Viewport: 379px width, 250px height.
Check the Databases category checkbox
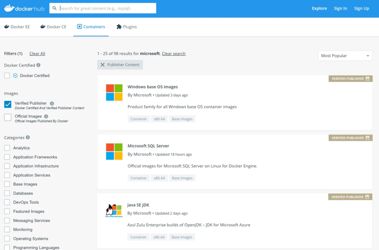point(7,193)
